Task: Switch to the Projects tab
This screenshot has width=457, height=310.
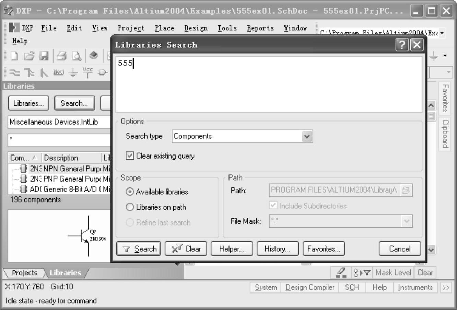Action: [x=24, y=273]
